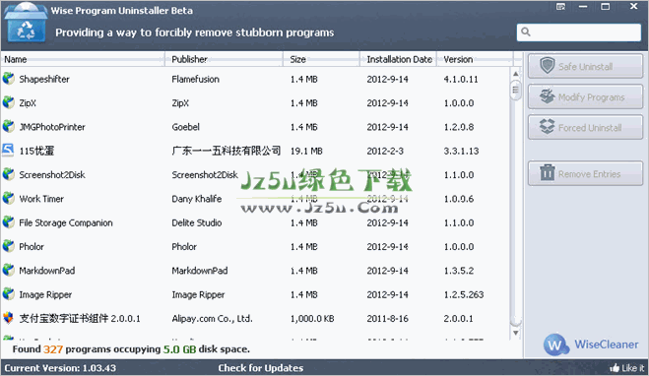The width and height of the screenshot is (649, 376).
Task: Click the 2011-8-16 installation date cell
Action: 387,319
